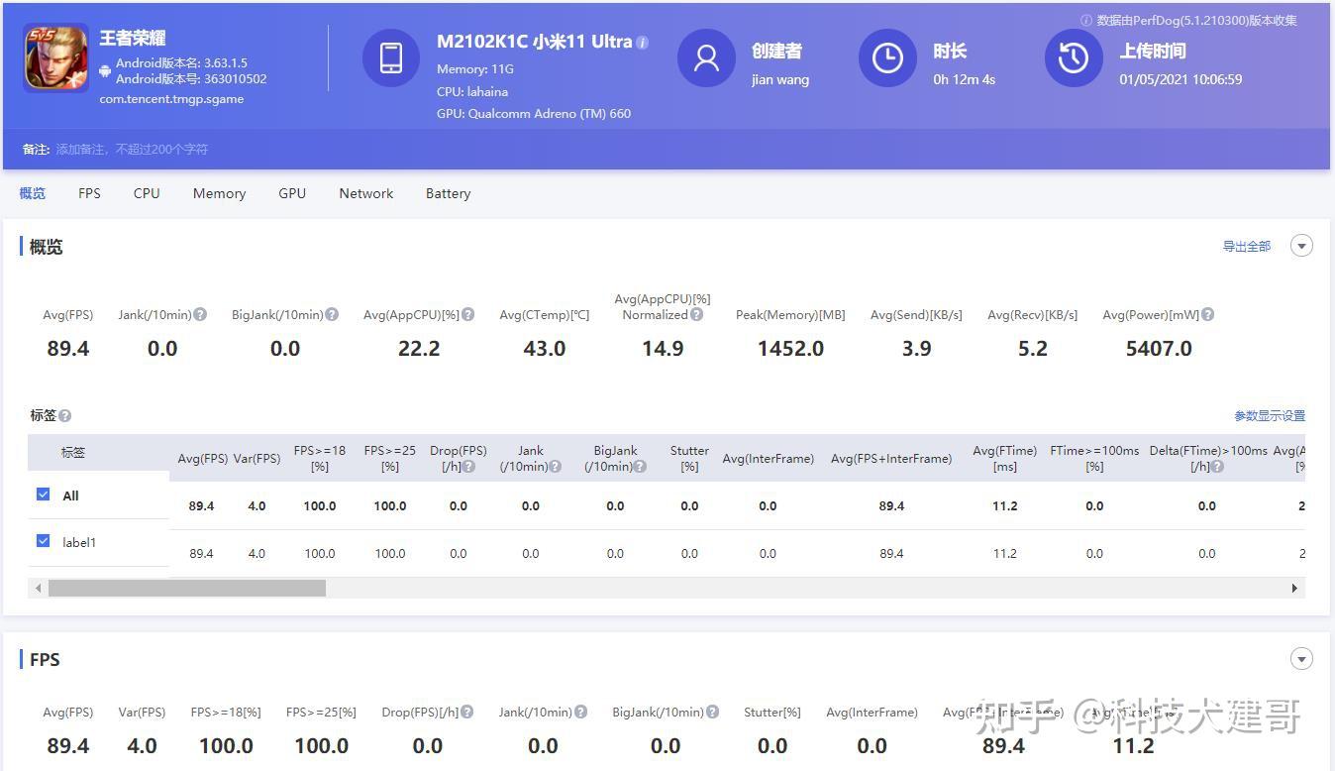Click the Avg(FPS+InterFrame) table column header

click(x=891, y=458)
